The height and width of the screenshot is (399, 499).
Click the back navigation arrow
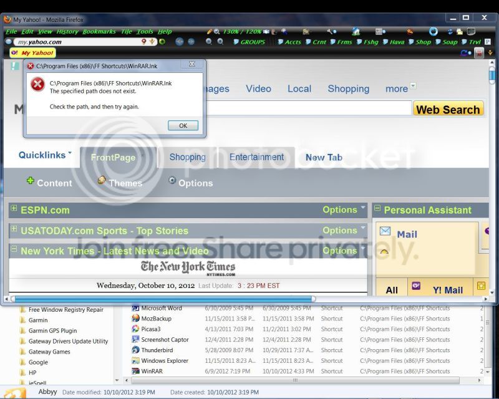pos(180,42)
